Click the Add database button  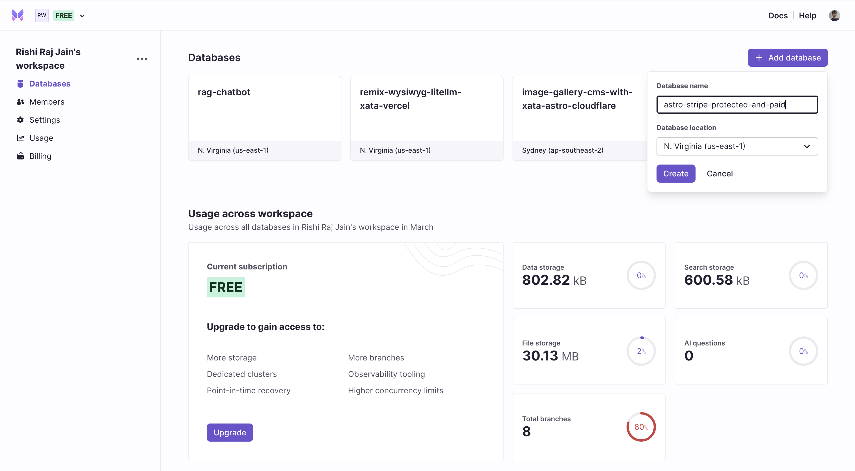[787, 58]
